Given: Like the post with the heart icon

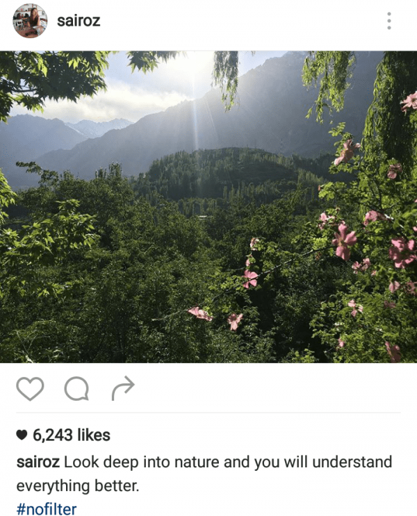Looking at the screenshot, I should (30, 389).
